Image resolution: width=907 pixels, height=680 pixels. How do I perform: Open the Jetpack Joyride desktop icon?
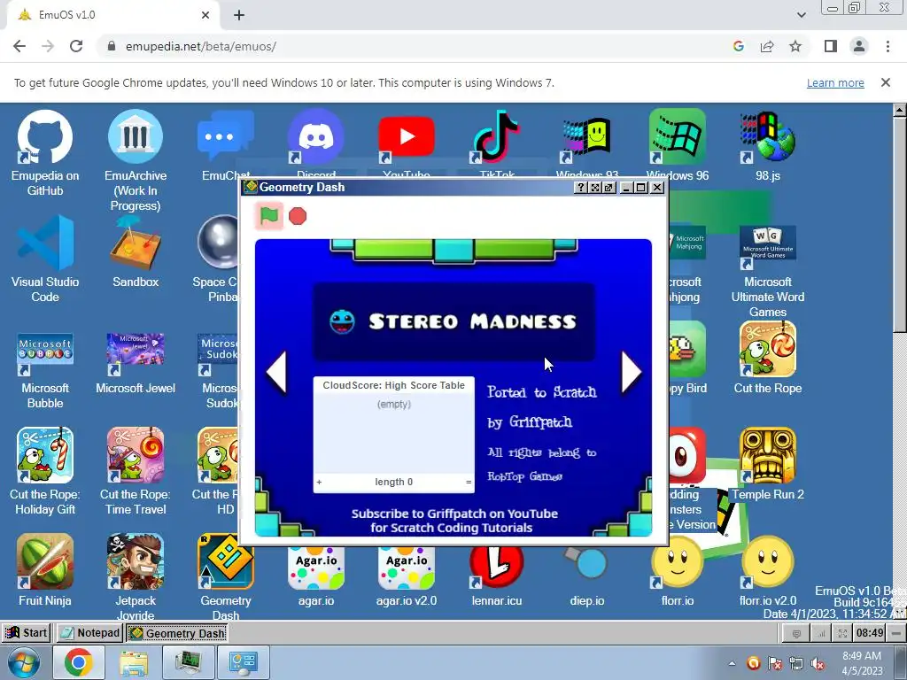coord(136,576)
